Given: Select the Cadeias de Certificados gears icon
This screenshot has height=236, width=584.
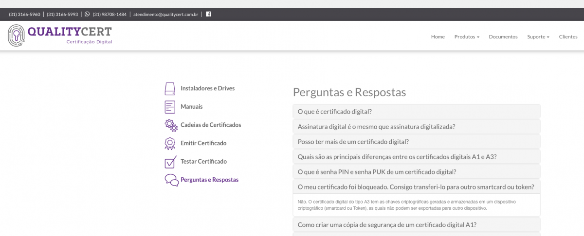Looking at the screenshot, I should [x=171, y=125].
